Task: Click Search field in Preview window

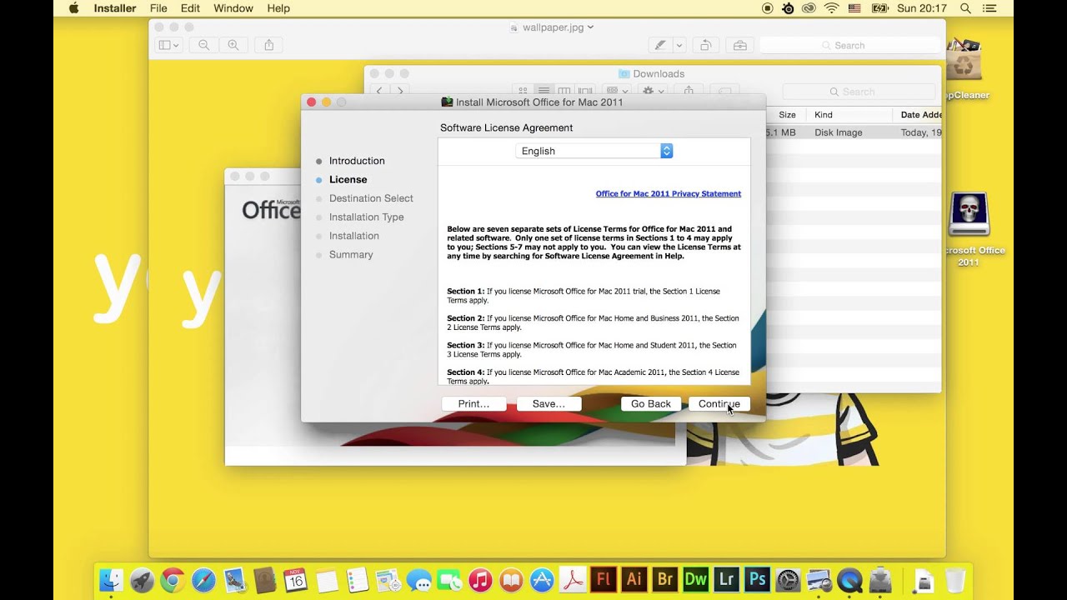Action: tap(849, 45)
